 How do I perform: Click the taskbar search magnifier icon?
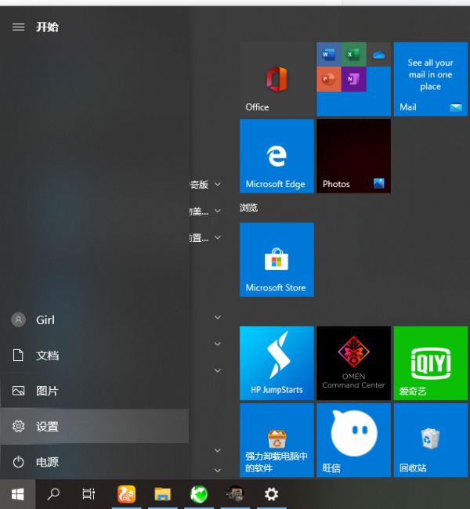(53, 494)
